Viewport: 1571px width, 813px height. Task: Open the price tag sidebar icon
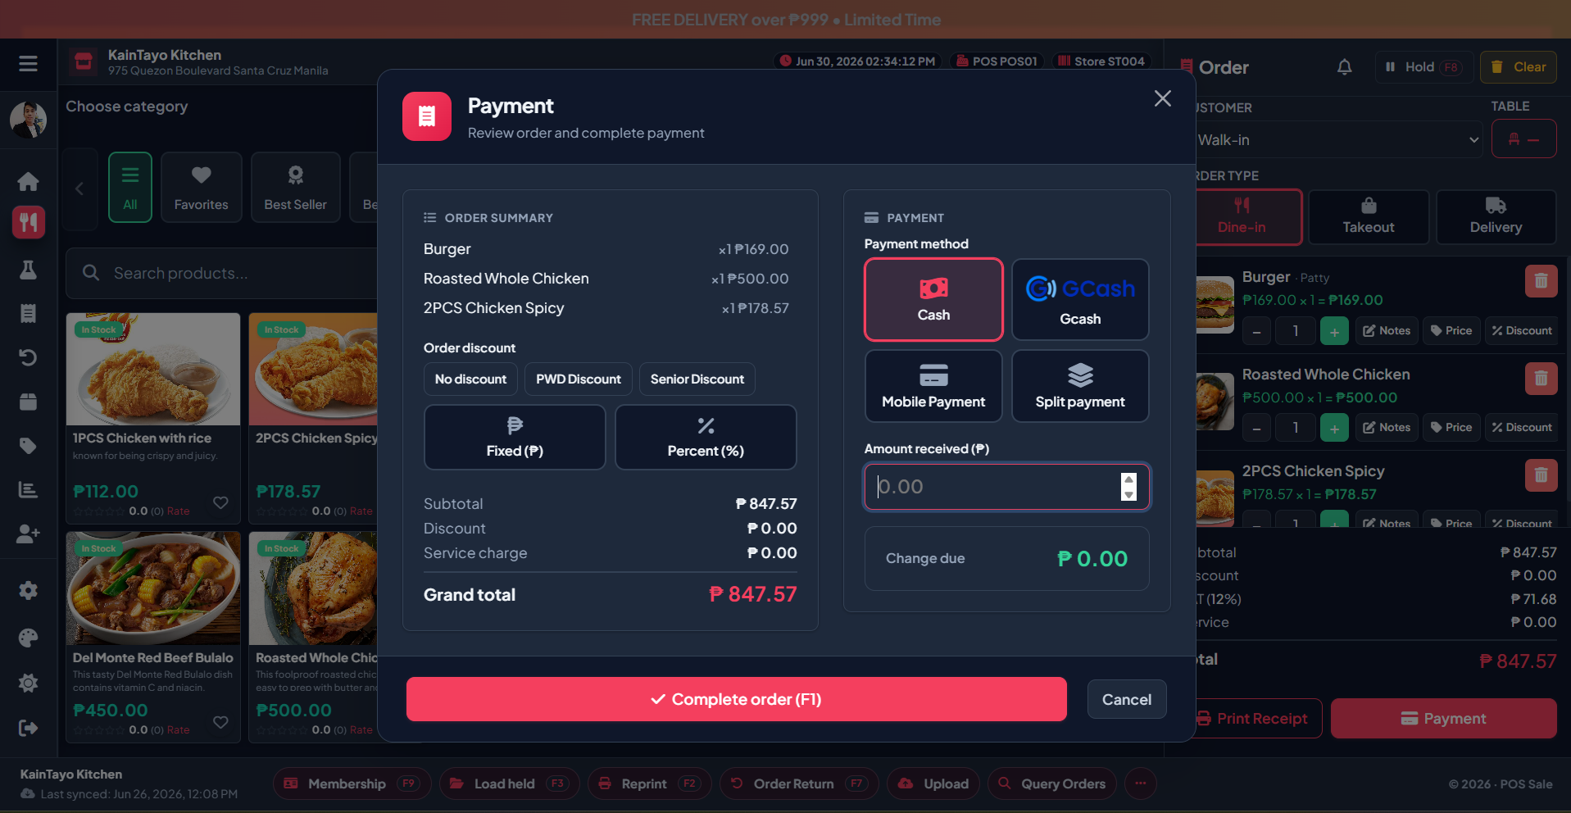click(28, 446)
